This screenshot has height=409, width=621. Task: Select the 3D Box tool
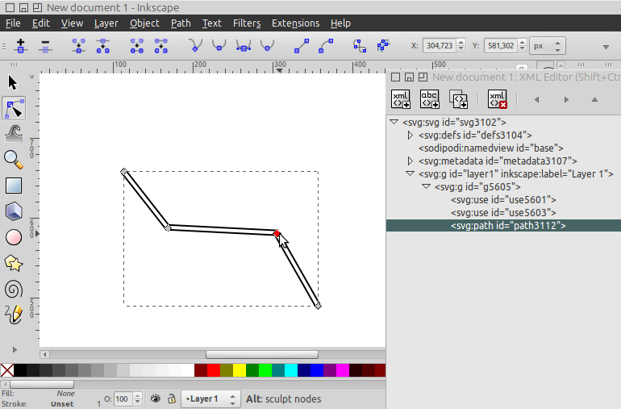coord(14,211)
